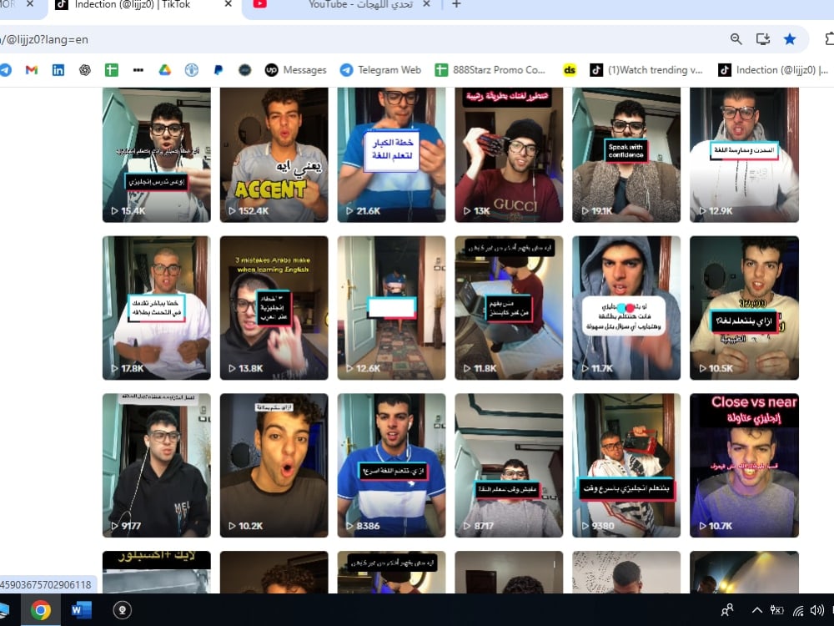Expand the hidden system tray icons chevron

pyautogui.click(x=757, y=610)
